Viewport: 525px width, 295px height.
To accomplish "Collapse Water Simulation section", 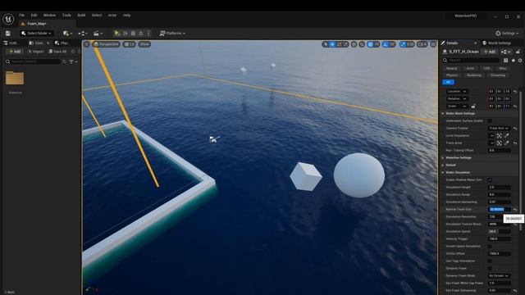I will coord(443,172).
